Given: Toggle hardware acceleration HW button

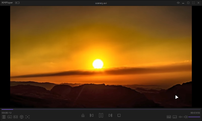Looking at the screenshot, I should pos(169,117).
